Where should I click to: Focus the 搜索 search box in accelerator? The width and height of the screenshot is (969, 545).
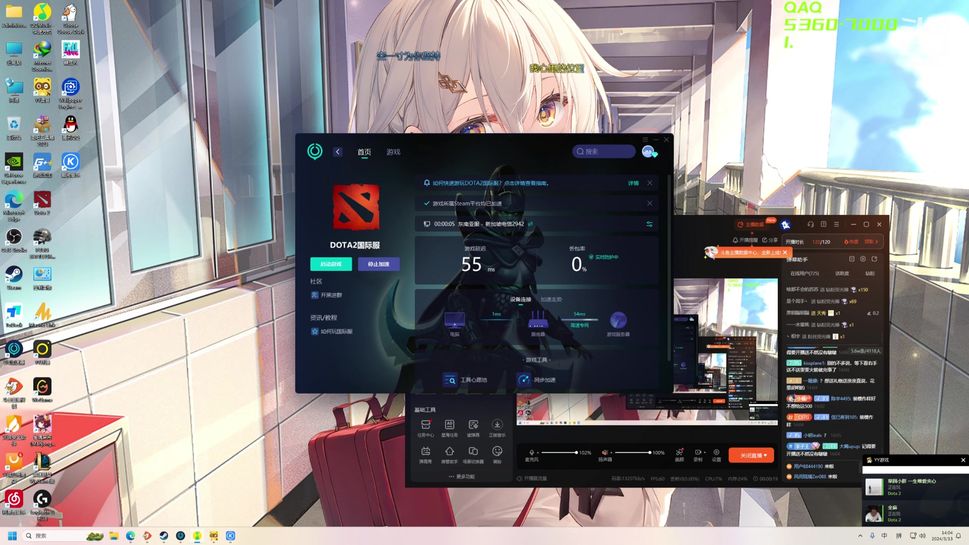(x=604, y=151)
